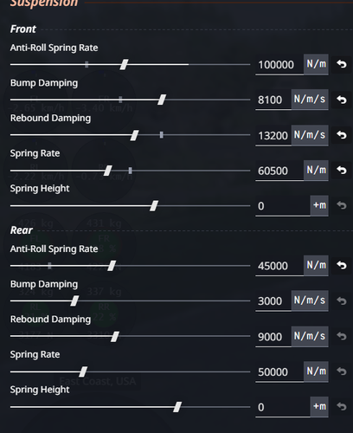Reset Rear Anti-Roll Spring Rate value
This screenshot has height=433, width=353.
[x=342, y=265]
